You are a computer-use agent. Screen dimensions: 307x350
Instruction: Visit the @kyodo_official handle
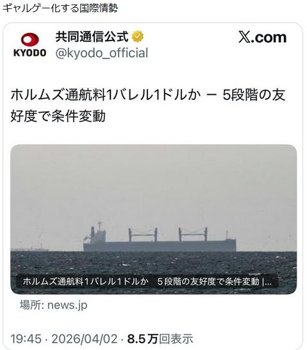pyautogui.click(x=102, y=53)
